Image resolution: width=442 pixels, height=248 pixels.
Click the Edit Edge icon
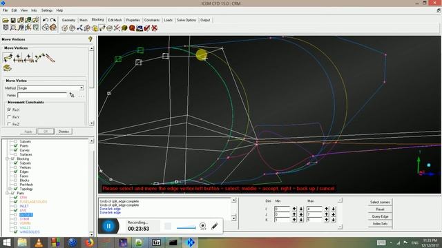pyautogui.click(x=117, y=28)
